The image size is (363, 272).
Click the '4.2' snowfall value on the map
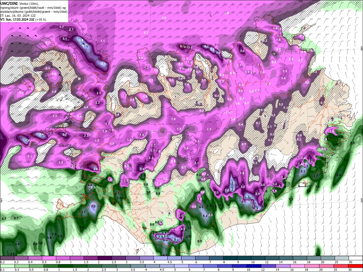[206, 46]
